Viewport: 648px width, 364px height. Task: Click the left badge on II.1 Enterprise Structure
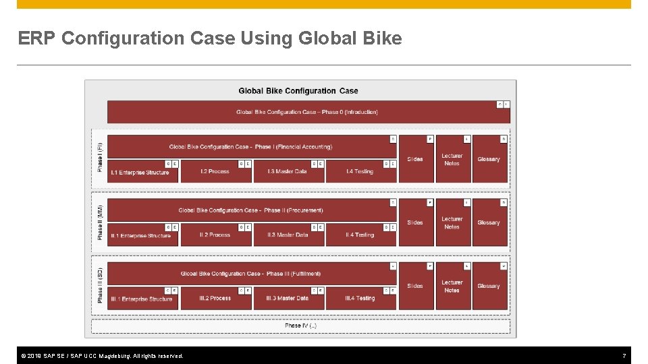click(168, 227)
